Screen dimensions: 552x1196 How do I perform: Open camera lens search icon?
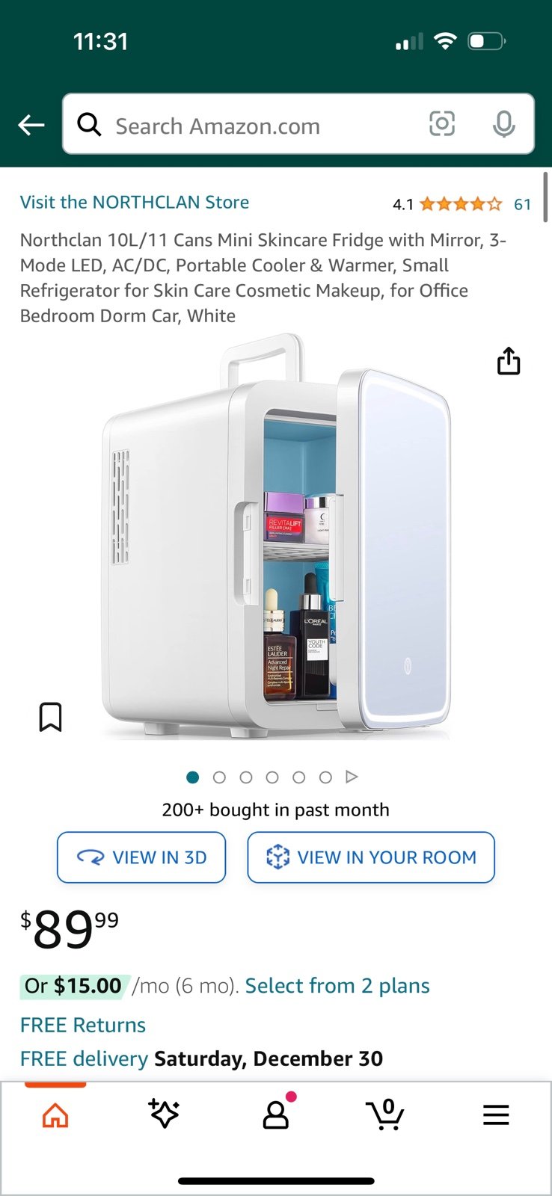[442, 123]
